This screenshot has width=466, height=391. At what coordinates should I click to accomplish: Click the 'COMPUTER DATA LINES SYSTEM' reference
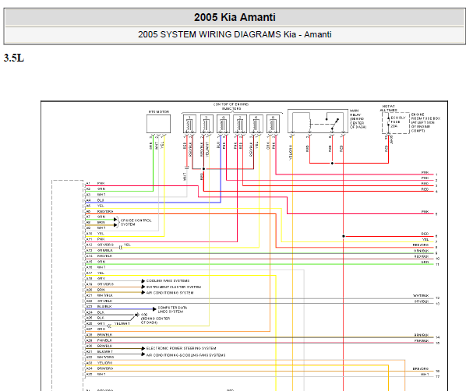(x=172, y=309)
